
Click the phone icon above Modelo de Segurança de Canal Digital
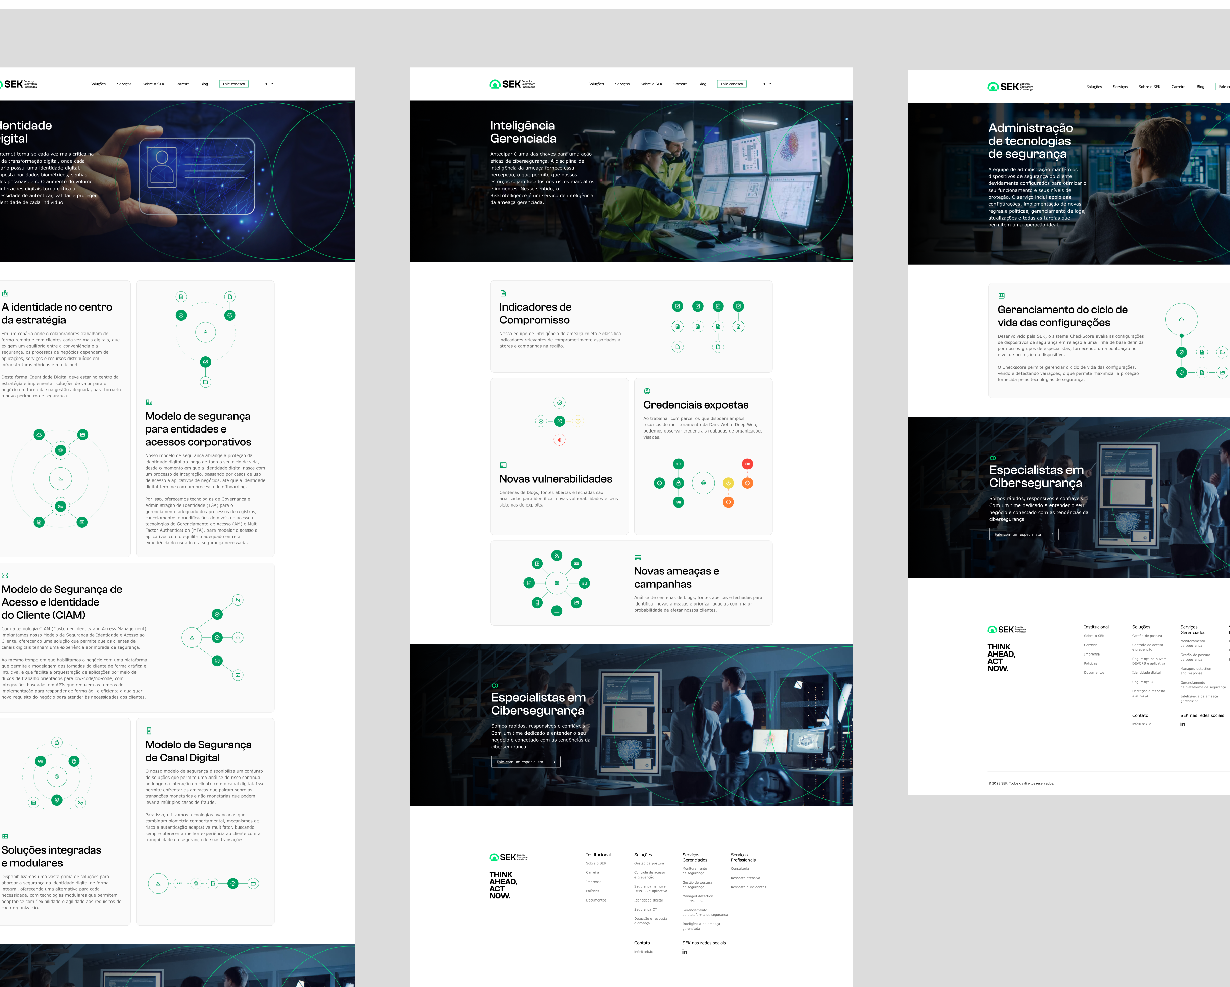point(149,731)
